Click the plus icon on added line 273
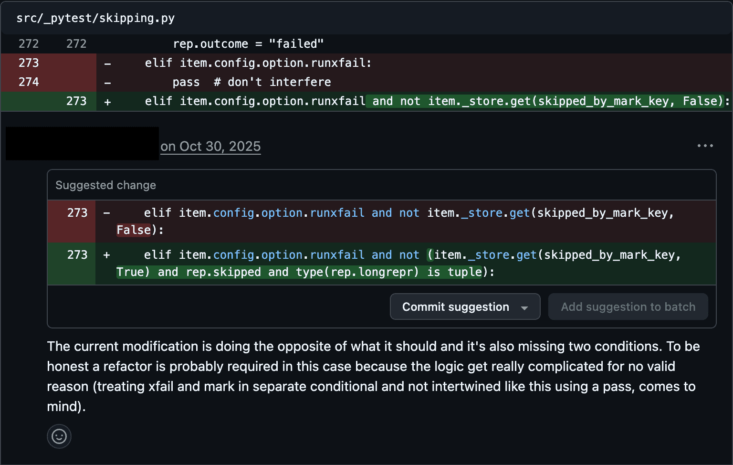Image resolution: width=733 pixels, height=465 pixels. point(108,101)
